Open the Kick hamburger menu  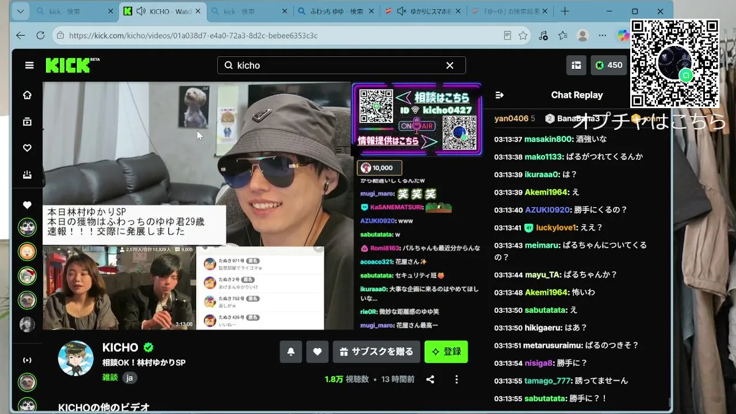(29, 66)
